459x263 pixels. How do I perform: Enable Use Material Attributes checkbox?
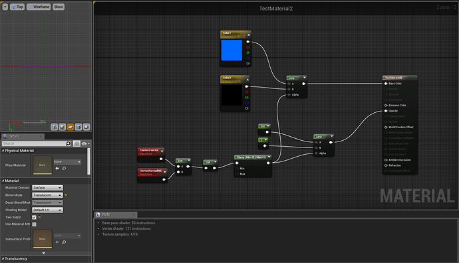[34, 224]
